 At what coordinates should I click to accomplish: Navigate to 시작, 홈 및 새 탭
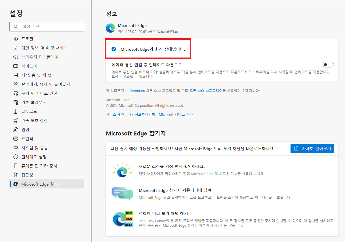pos(47,75)
